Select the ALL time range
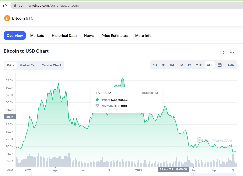Image resolution: width=243 pixels, height=176 pixels. (210, 65)
